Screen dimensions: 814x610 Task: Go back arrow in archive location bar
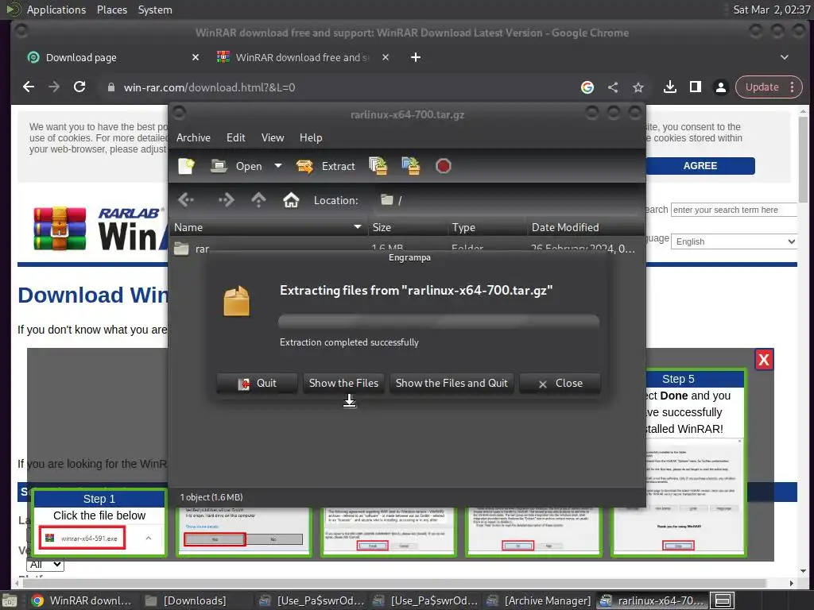[186, 199]
